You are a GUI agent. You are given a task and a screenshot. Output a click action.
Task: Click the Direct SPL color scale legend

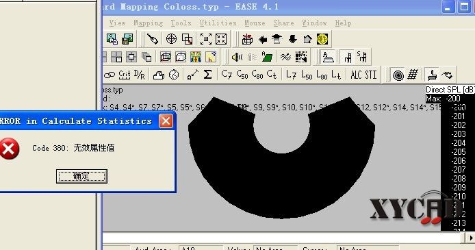coord(450,158)
